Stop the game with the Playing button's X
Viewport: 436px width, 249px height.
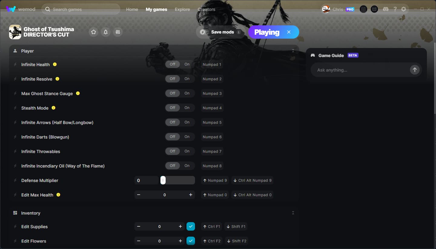click(x=289, y=32)
